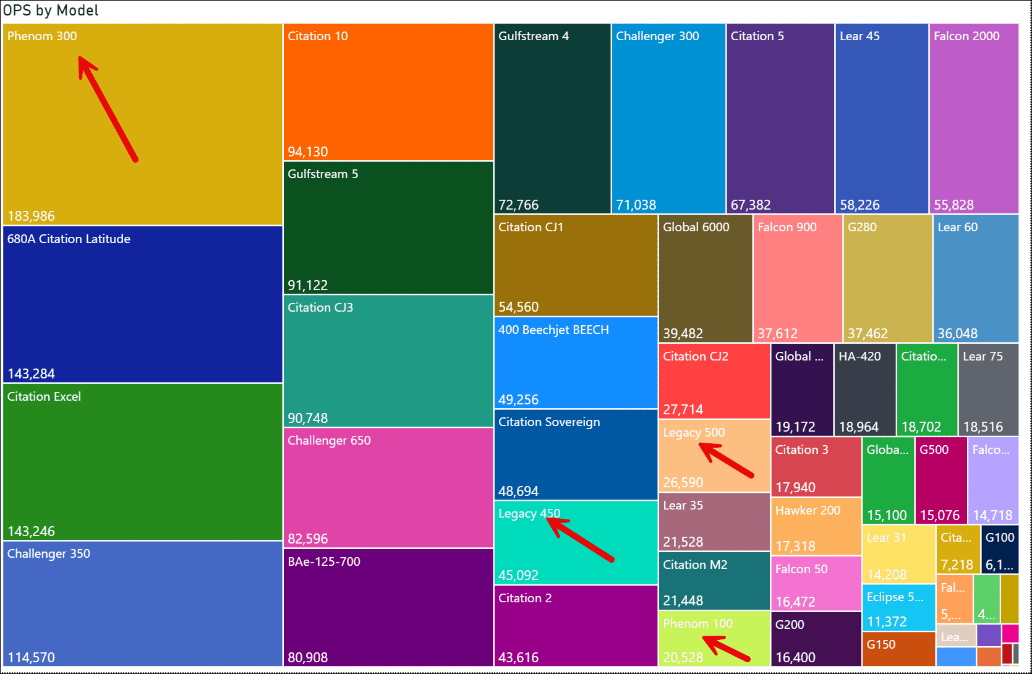
Task: Select the green Citation Excel tile
Action: pyautogui.click(x=142, y=462)
